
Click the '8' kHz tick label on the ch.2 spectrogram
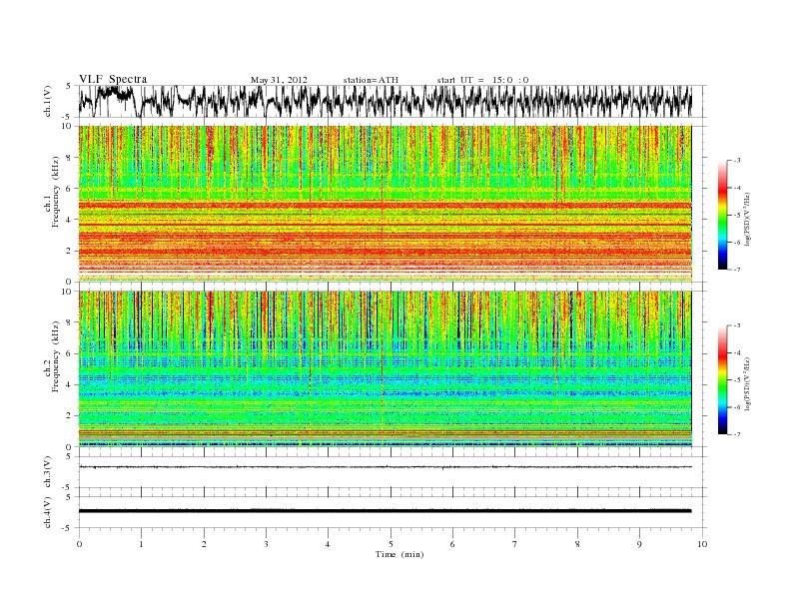(69, 322)
